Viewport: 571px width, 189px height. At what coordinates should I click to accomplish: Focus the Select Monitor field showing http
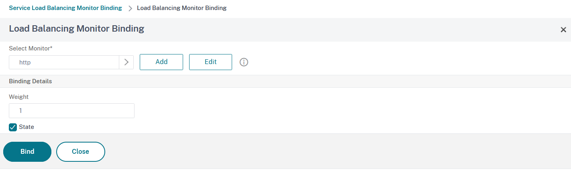(x=64, y=62)
